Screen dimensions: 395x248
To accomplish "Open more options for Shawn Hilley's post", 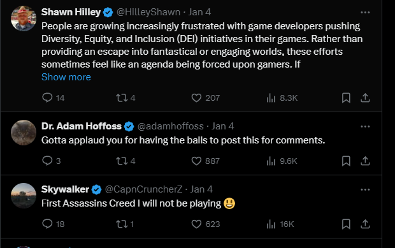I will point(365,12).
